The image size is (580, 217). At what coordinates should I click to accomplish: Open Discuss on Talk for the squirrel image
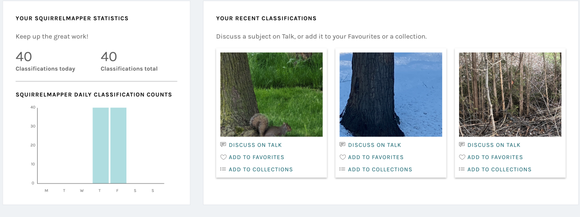click(255, 145)
